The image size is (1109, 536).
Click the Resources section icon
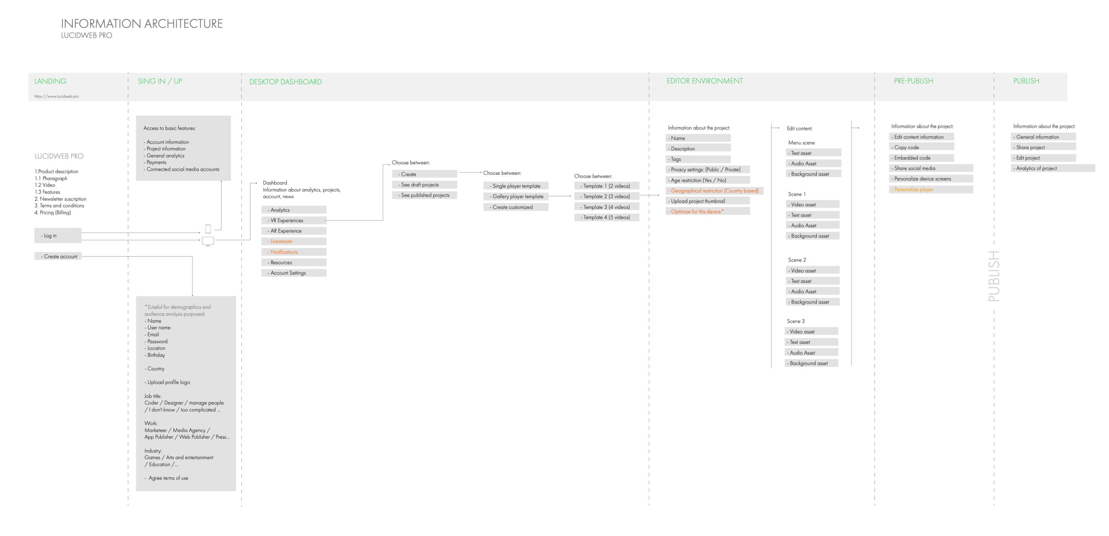[292, 262]
